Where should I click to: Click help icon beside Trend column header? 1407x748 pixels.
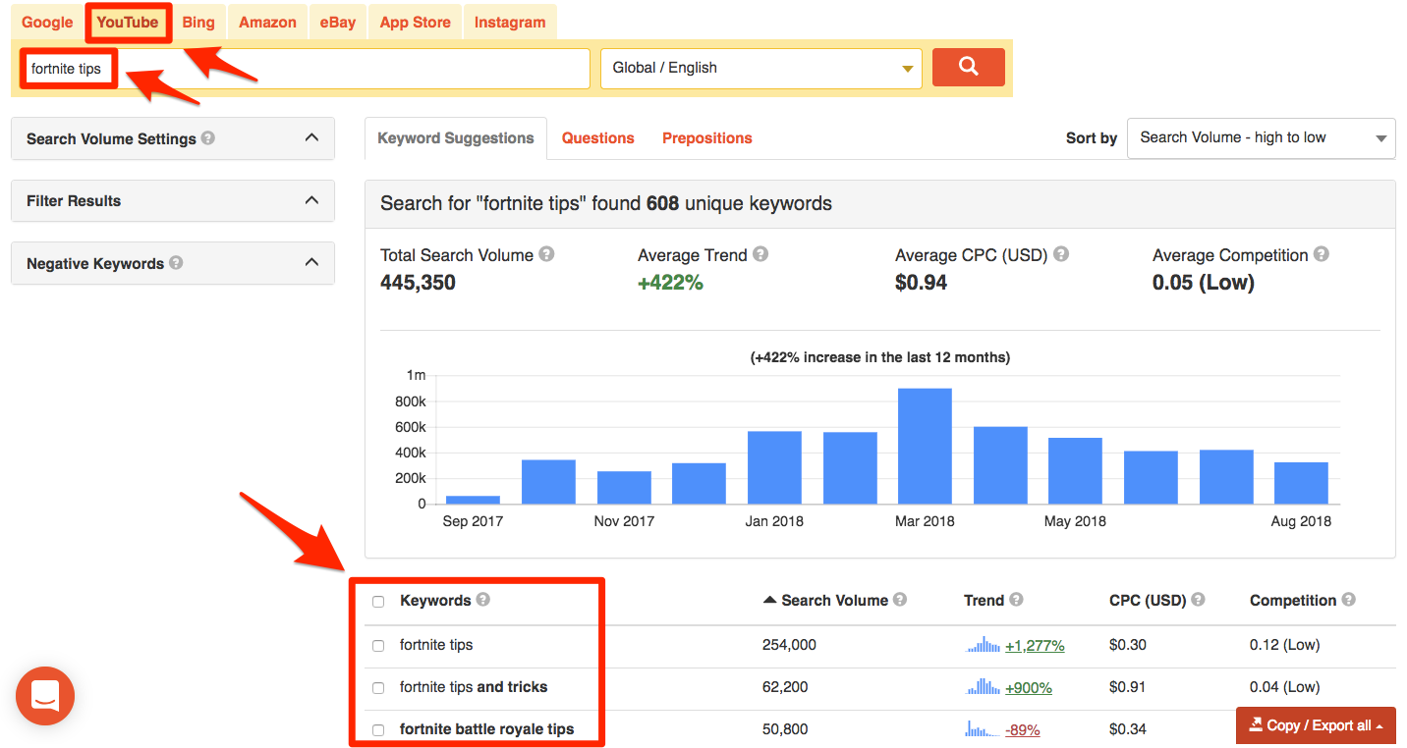1016,600
